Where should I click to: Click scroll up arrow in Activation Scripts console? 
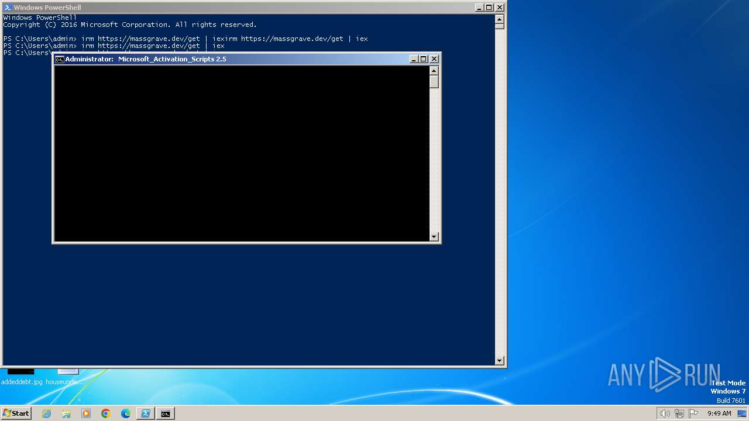(x=434, y=71)
